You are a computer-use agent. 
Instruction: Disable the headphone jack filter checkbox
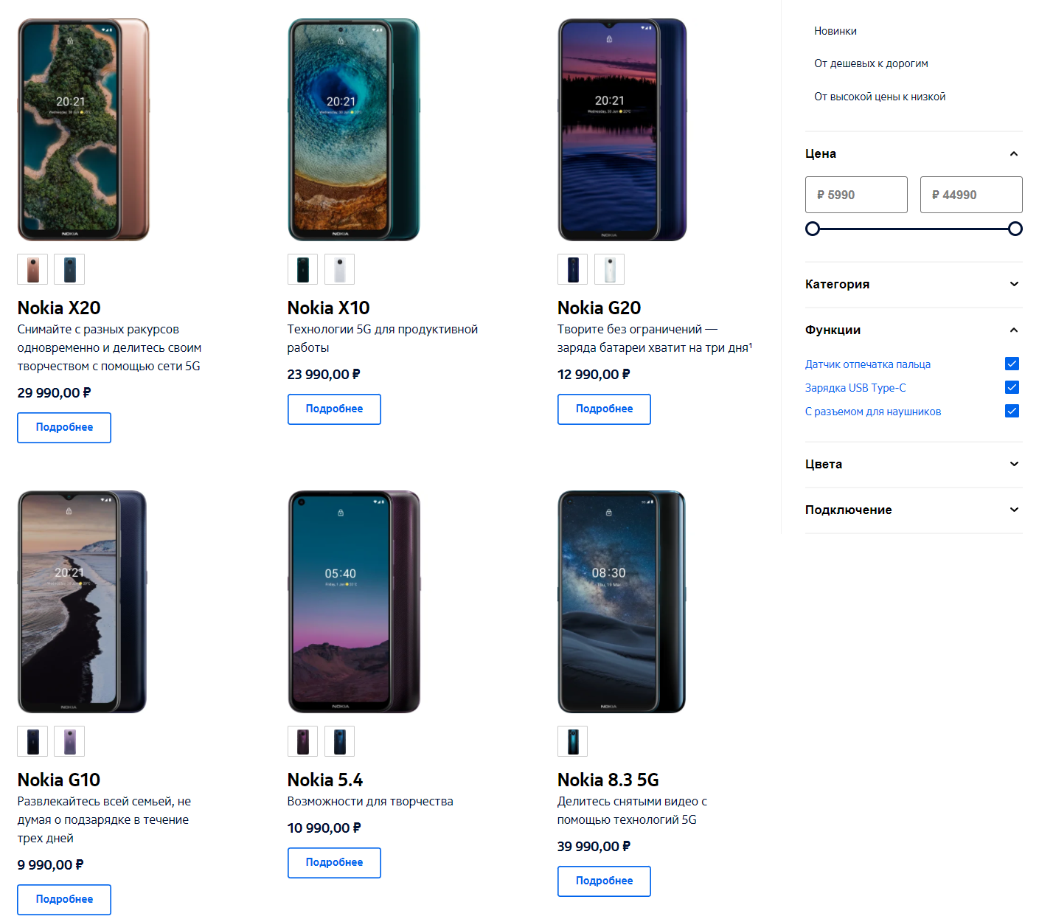[1012, 411]
